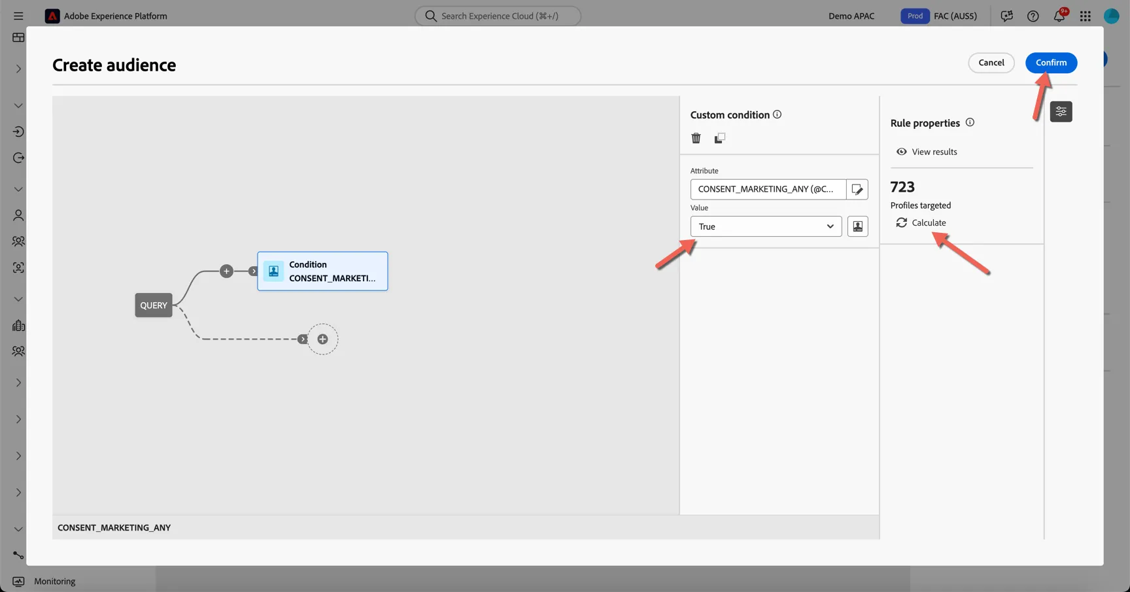The image size is (1130, 592).
Task: Click Calculate to refresh profiles targeted
Action: click(921, 222)
